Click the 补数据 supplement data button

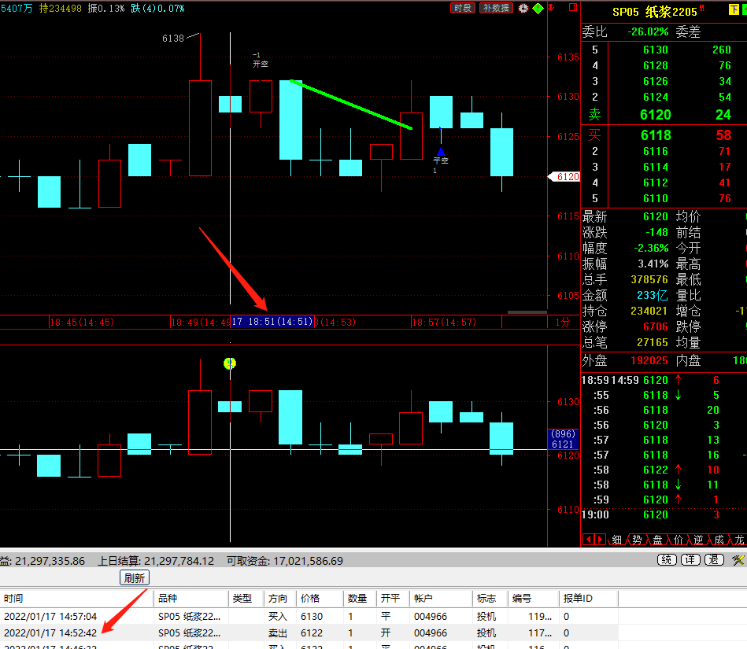point(496,8)
